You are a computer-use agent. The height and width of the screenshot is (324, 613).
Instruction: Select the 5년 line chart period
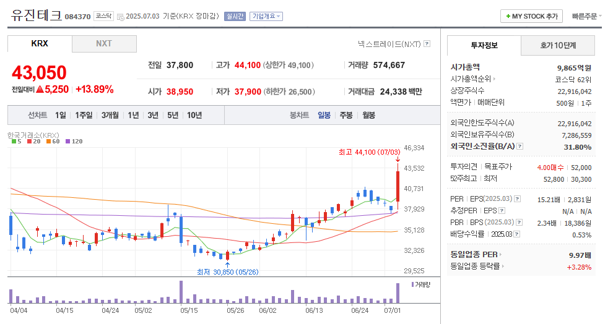point(172,115)
